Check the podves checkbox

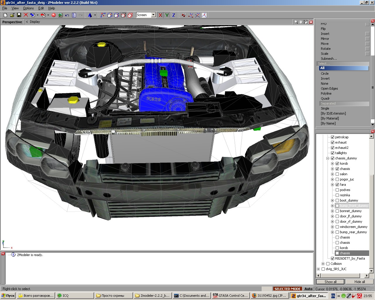(x=337, y=190)
